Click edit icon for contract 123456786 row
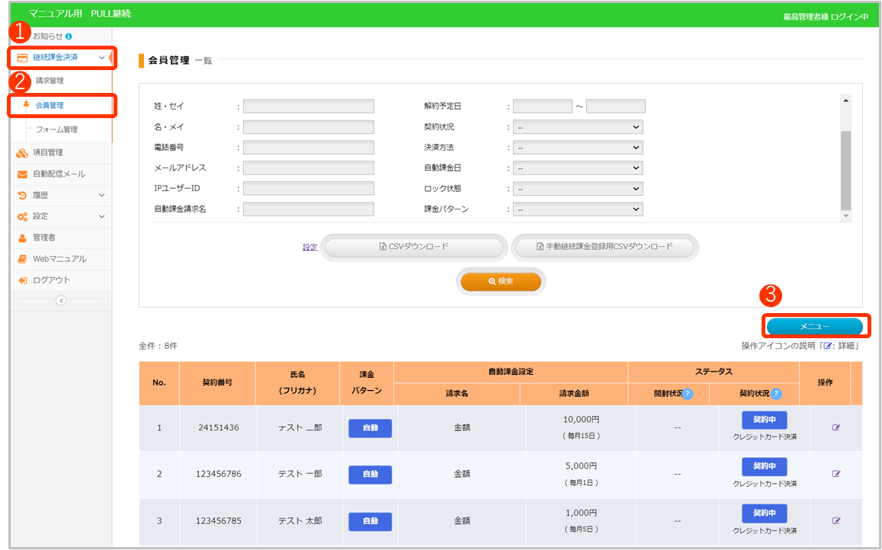Viewport: 882px width, 550px height. [835, 474]
